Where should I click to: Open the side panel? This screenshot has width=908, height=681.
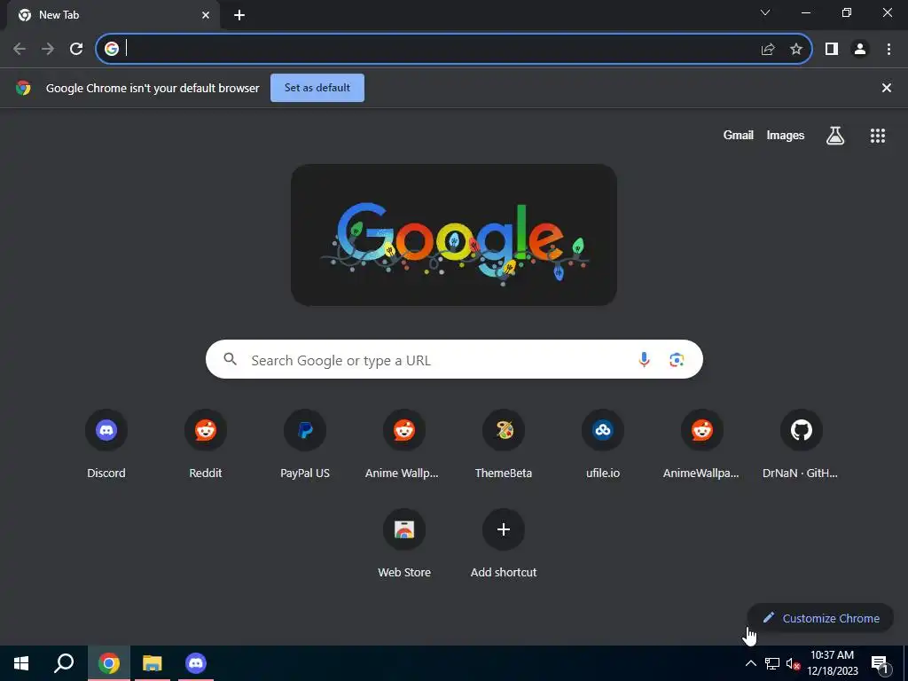click(x=832, y=50)
